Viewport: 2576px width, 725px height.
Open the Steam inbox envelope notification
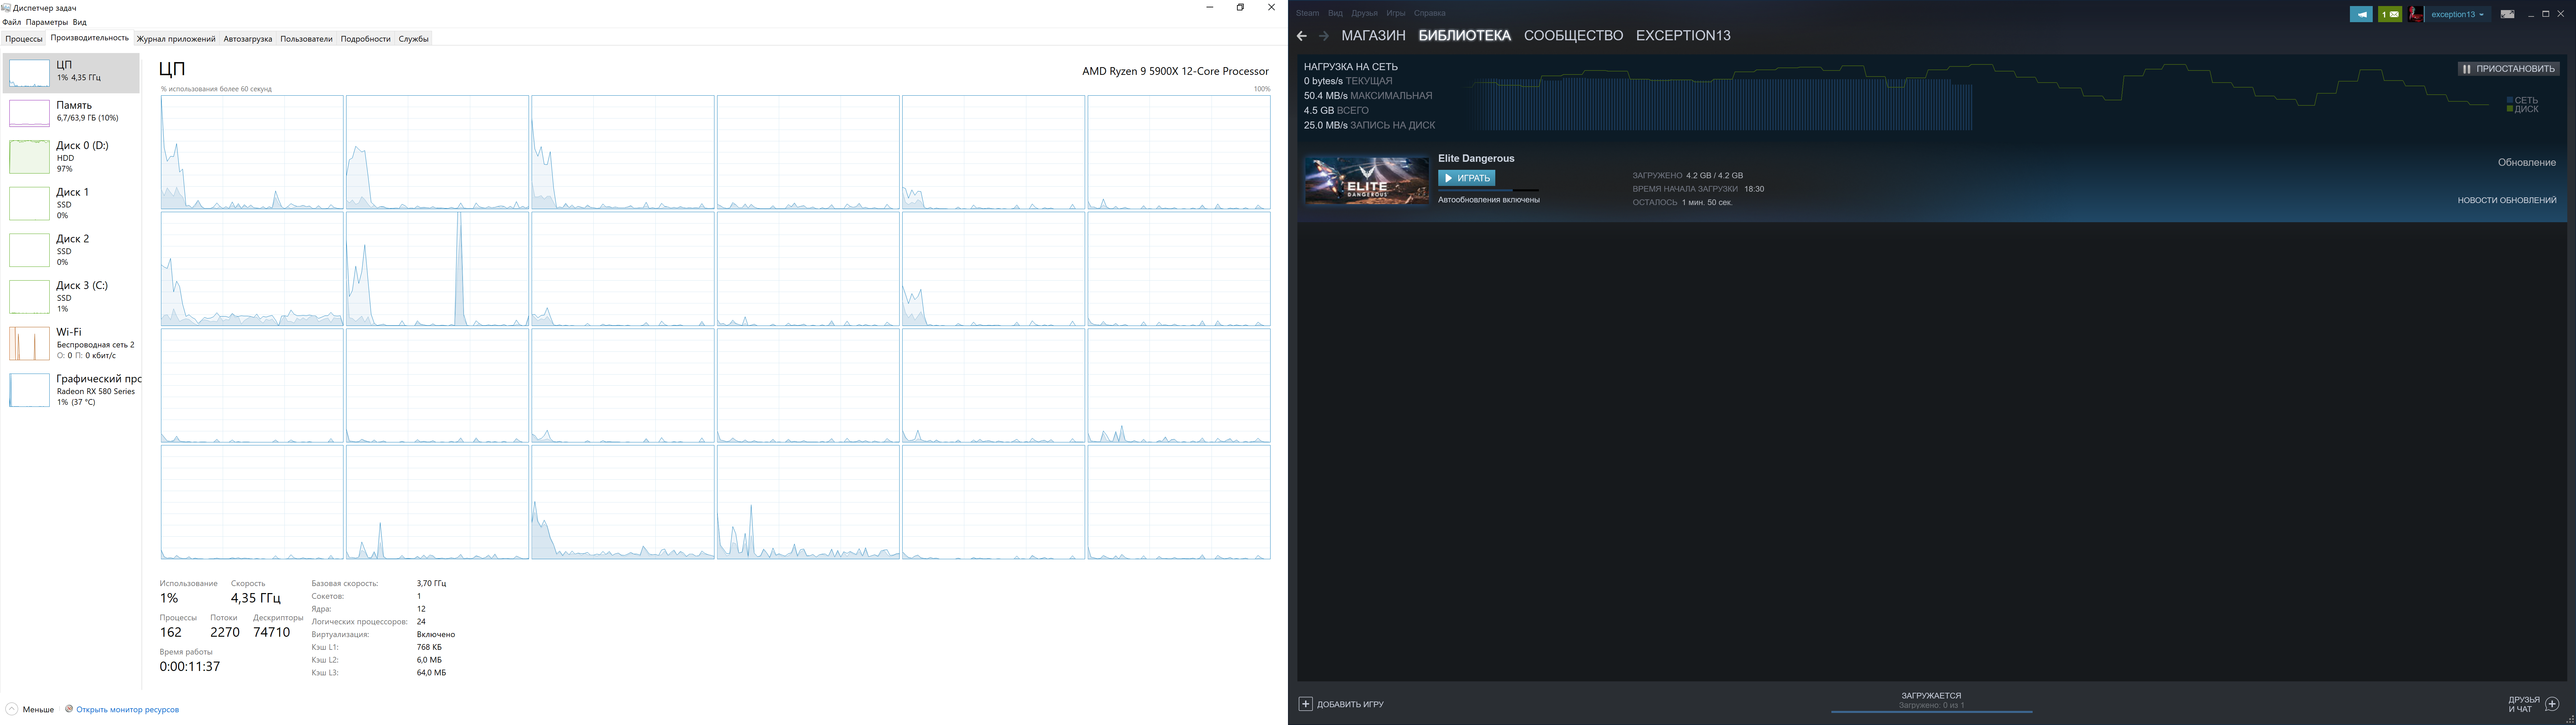[x=2390, y=14]
